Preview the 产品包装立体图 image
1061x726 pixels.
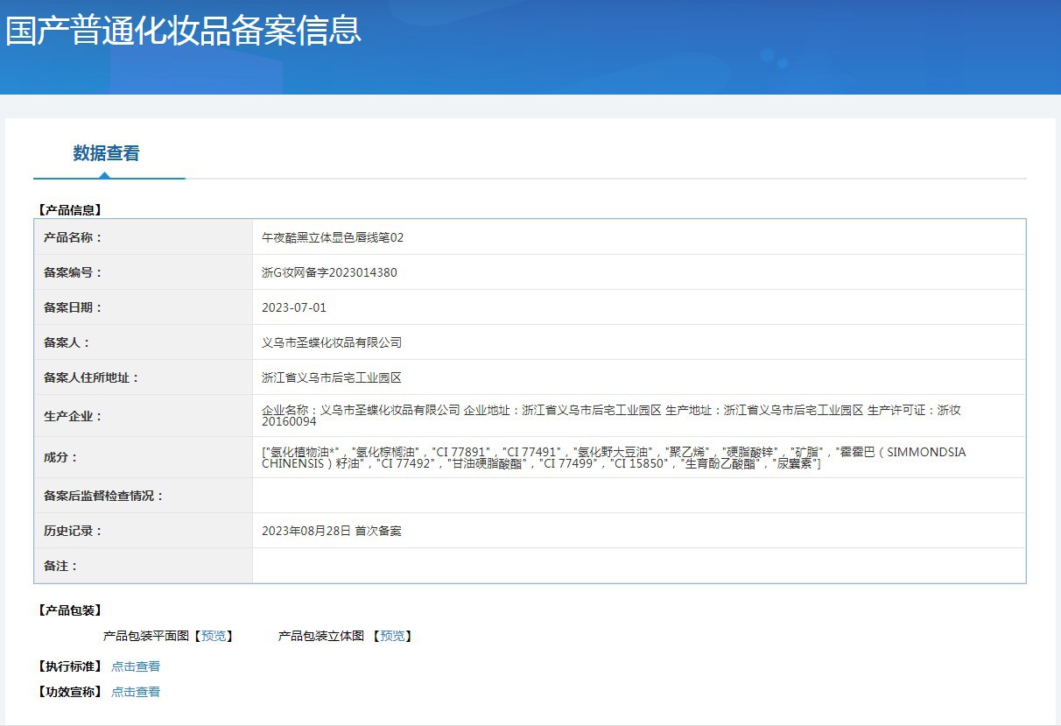tap(392, 636)
